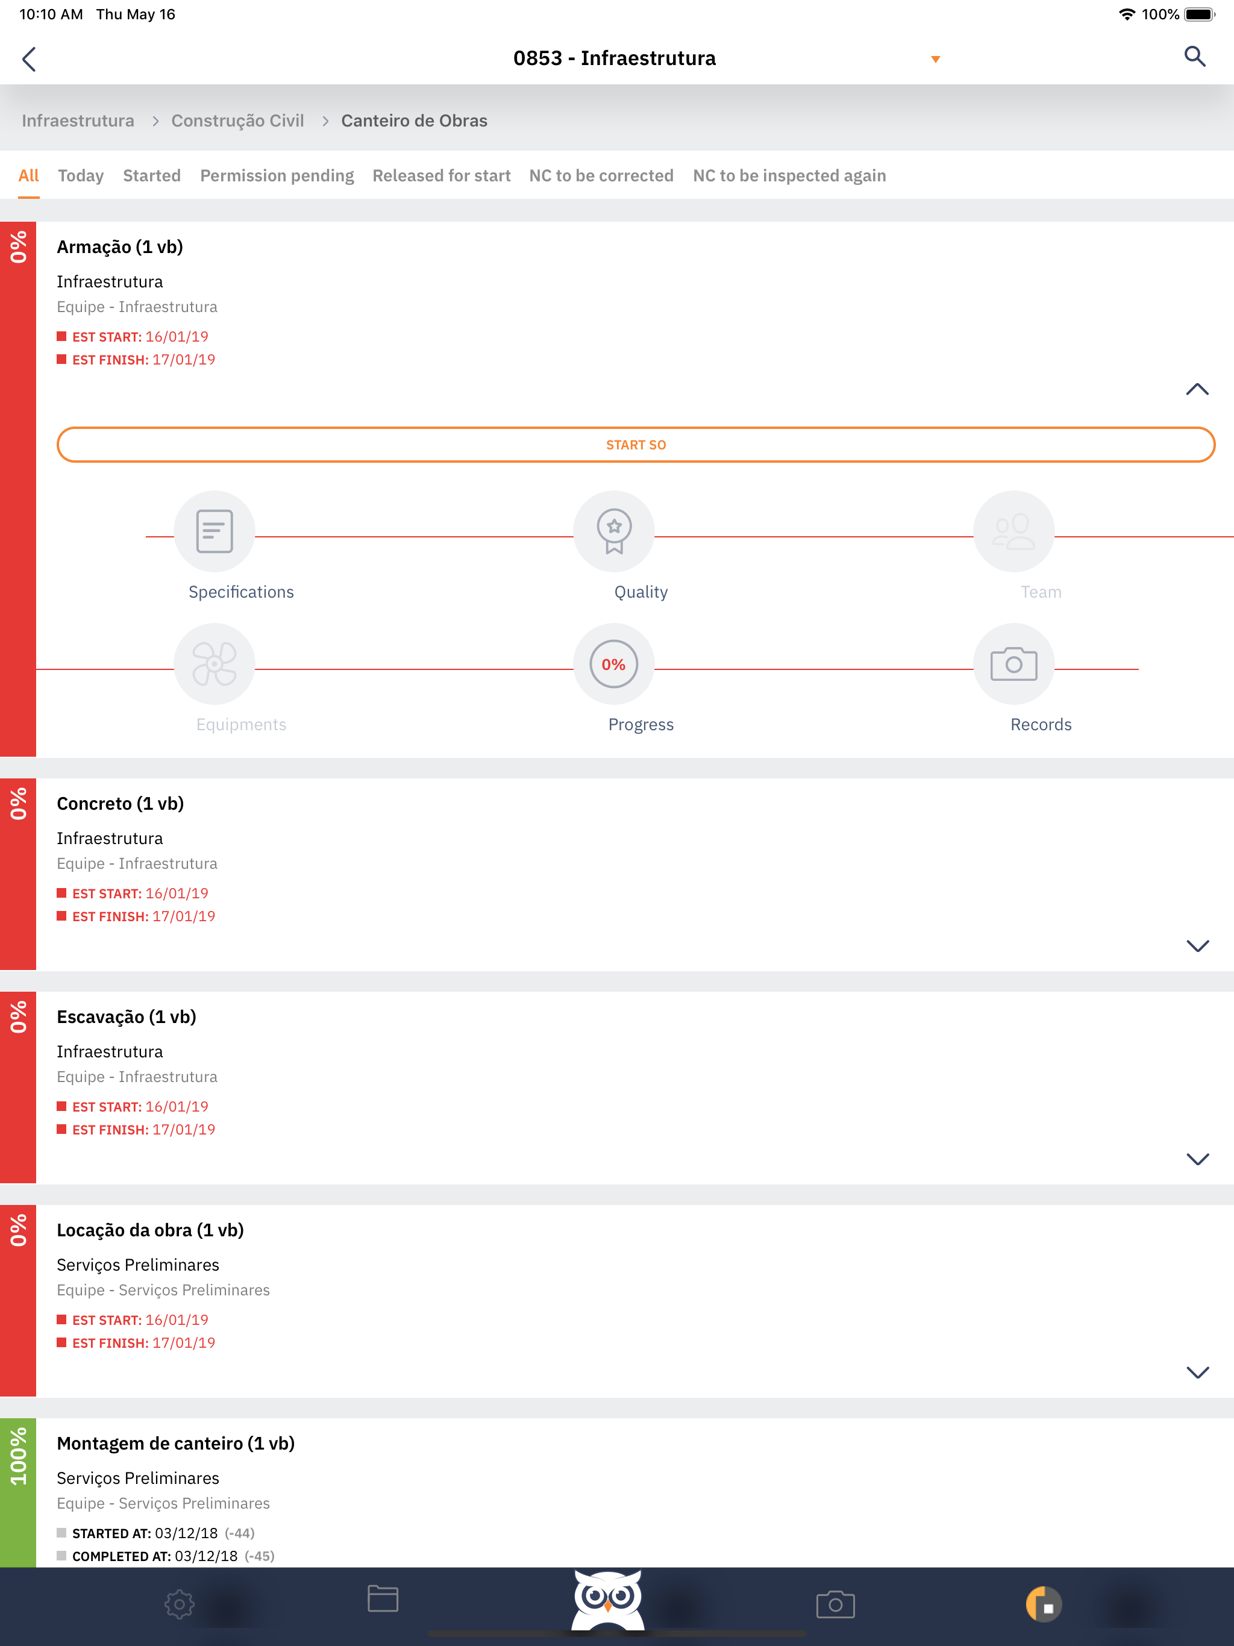
Task: Tap the Team people icon
Action: pyautogui.click(x=1013, y=531)
